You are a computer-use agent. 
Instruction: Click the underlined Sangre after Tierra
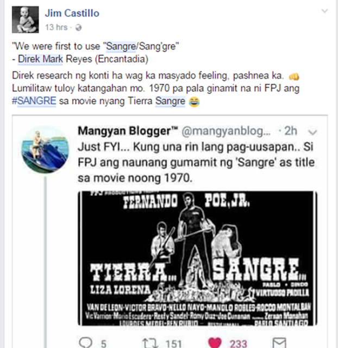(x=170, y=101)
